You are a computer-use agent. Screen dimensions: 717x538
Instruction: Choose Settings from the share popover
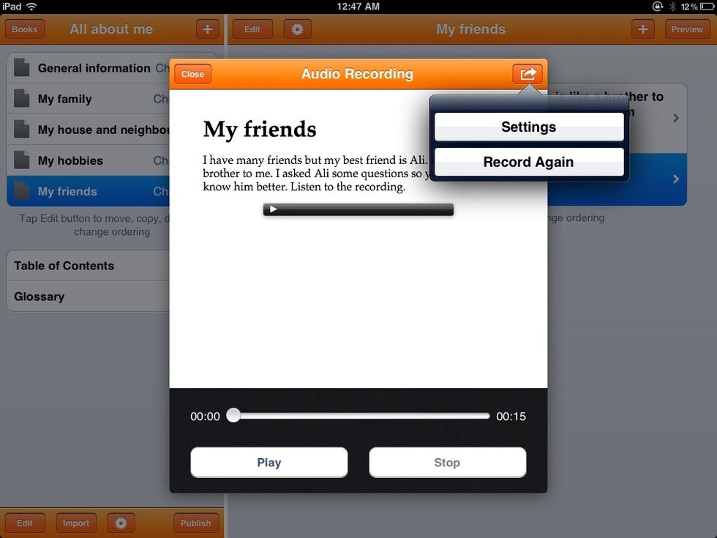528,126
